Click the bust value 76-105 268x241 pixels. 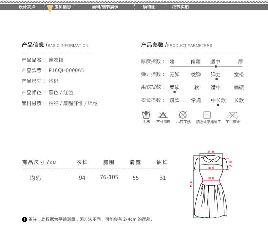click(x=109, y=177)
